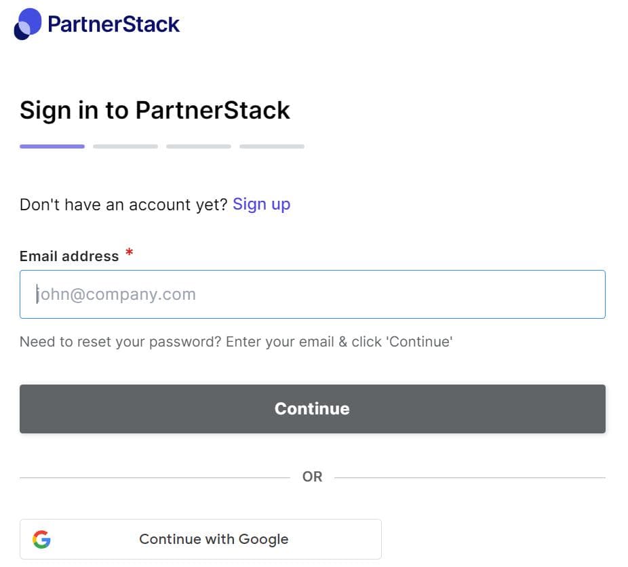This screenshot has width=628, height=567.
Task: Click the Google 'G' icon
Action: [41, 539]
